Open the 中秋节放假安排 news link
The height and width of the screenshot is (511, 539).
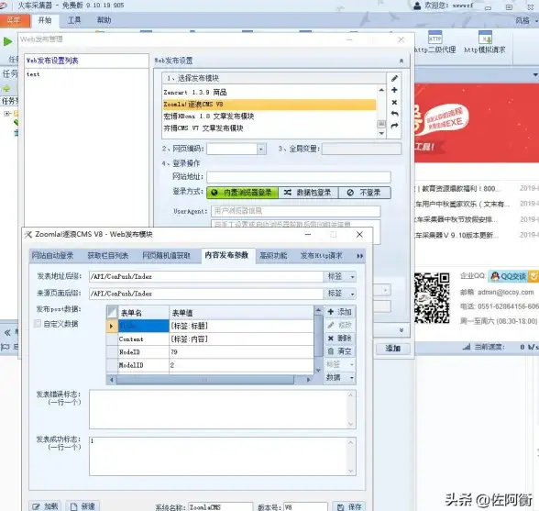[x=456, y=219]
